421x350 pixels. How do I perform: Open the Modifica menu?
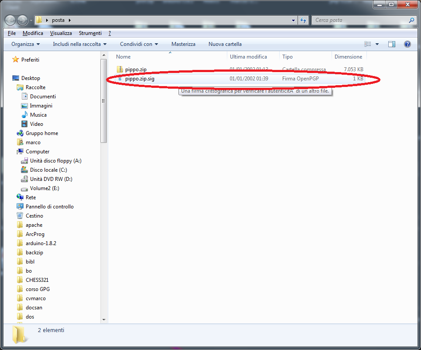coord(33,33)
